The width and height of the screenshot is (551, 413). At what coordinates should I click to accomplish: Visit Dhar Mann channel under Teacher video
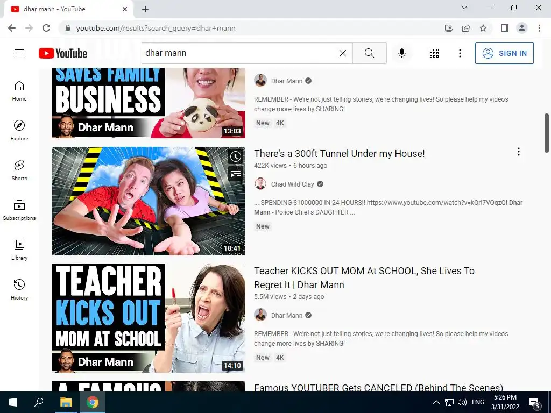[x=286, y=315]
